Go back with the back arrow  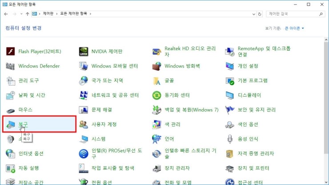6,14
